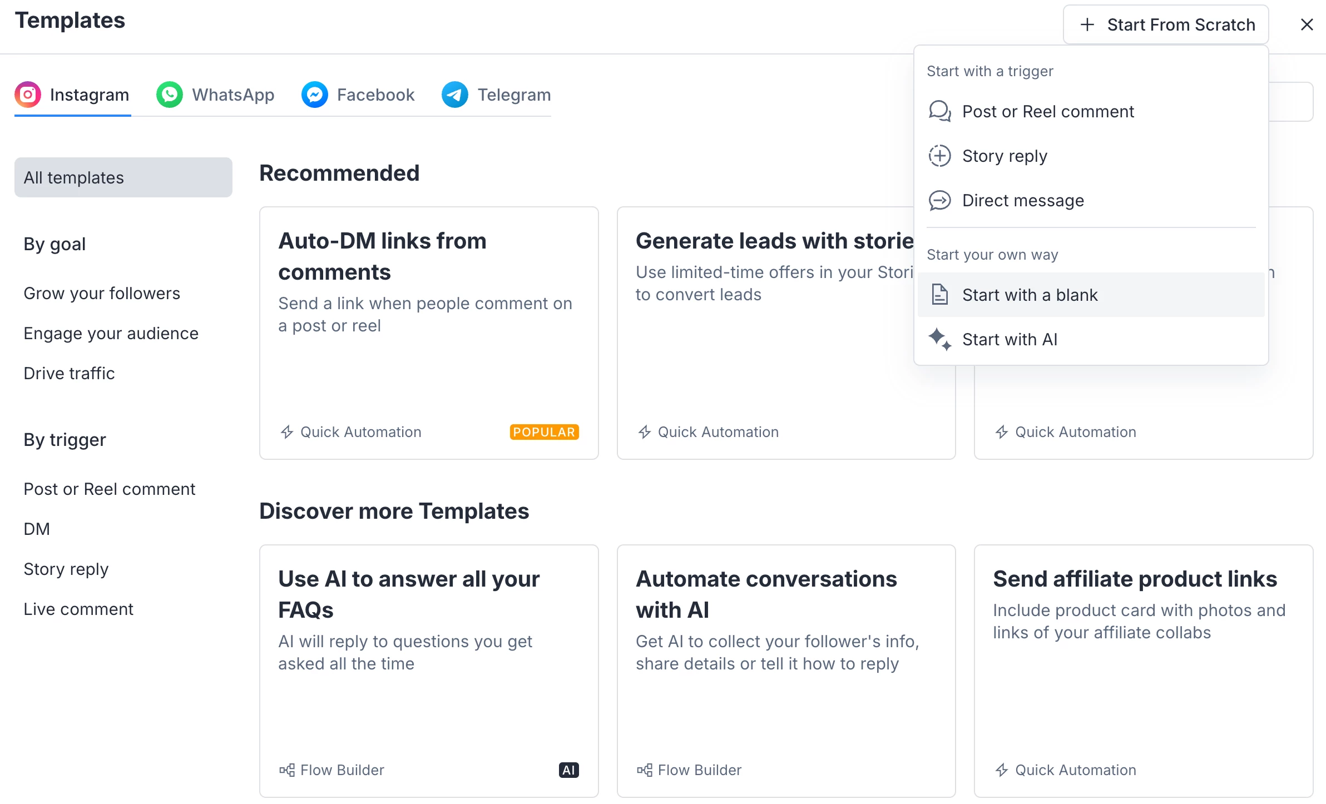Filter templates by Drive traffic
This screenshot has width=1326, height=804.
[x=69, y=373]
